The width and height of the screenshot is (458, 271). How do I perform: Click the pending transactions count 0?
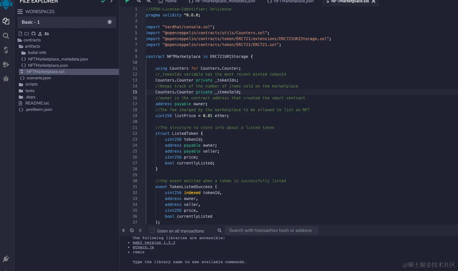(140, 231)
